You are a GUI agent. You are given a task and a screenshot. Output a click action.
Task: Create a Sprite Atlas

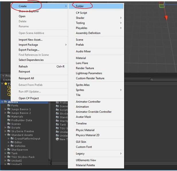pos(83,85)
